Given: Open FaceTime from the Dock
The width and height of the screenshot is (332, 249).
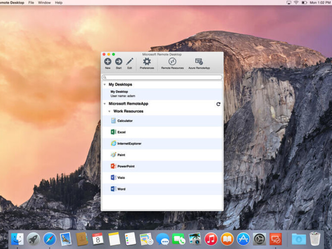Looking at the screenshot, I should (179, 239).
